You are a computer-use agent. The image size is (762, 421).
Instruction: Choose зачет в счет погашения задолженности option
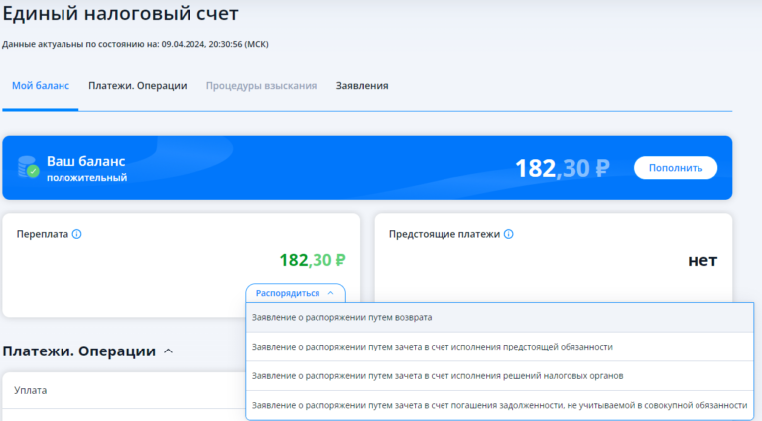[499, 405]
